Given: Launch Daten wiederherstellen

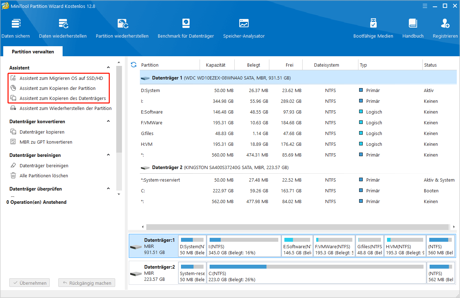Looking at the screenshot, I should (x=63, y=28).
